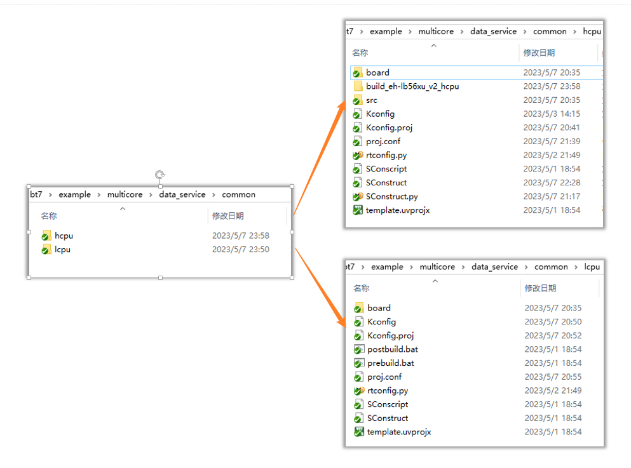Click the rotate handle above the selected image
This screenshot has height=468, width=631.
pyautogui.click(x=160, y=175)
